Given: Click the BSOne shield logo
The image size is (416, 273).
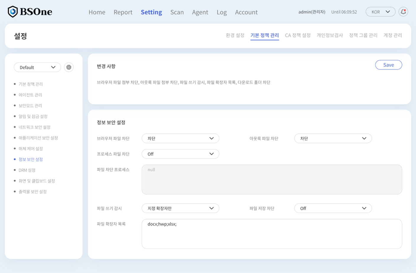Looking at the screenshot, I should [13, 12].
